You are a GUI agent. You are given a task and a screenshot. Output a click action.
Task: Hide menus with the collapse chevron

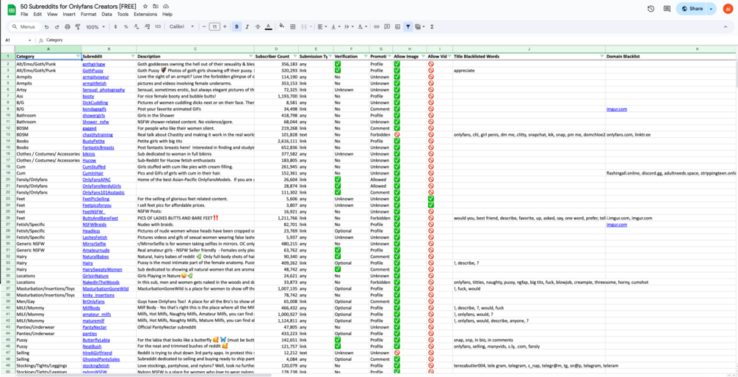[726, 27]
